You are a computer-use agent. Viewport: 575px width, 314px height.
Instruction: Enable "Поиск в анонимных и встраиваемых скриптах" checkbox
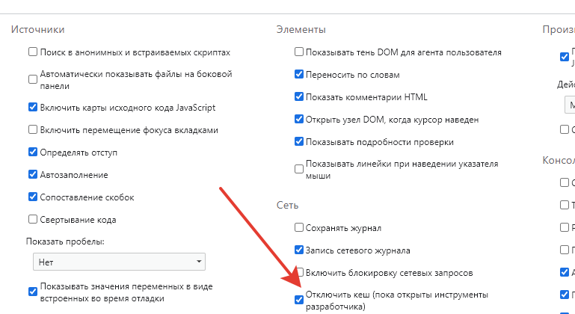point(33,52)
